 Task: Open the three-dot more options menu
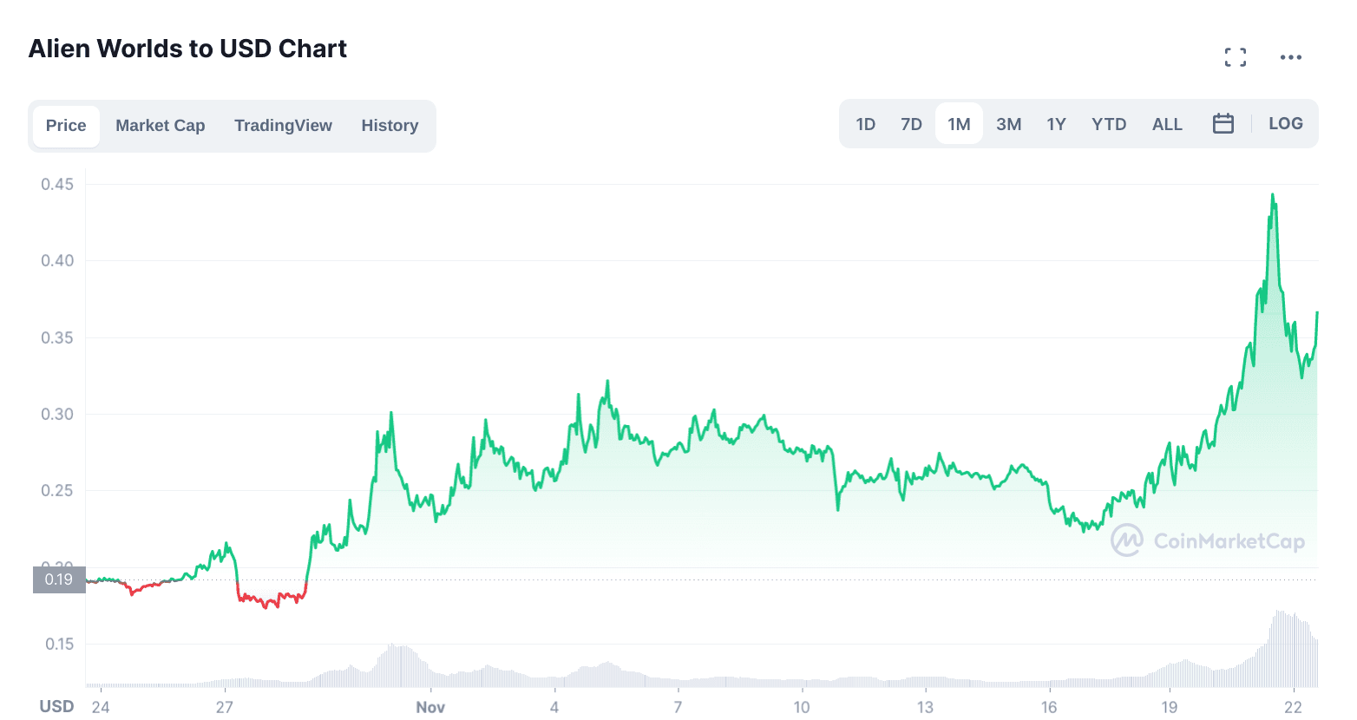coord(1290,57)
